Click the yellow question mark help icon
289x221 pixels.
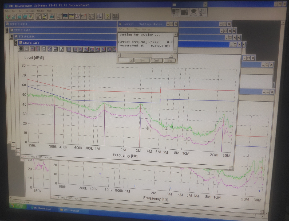pyautogui.click(x=108, y=16)
